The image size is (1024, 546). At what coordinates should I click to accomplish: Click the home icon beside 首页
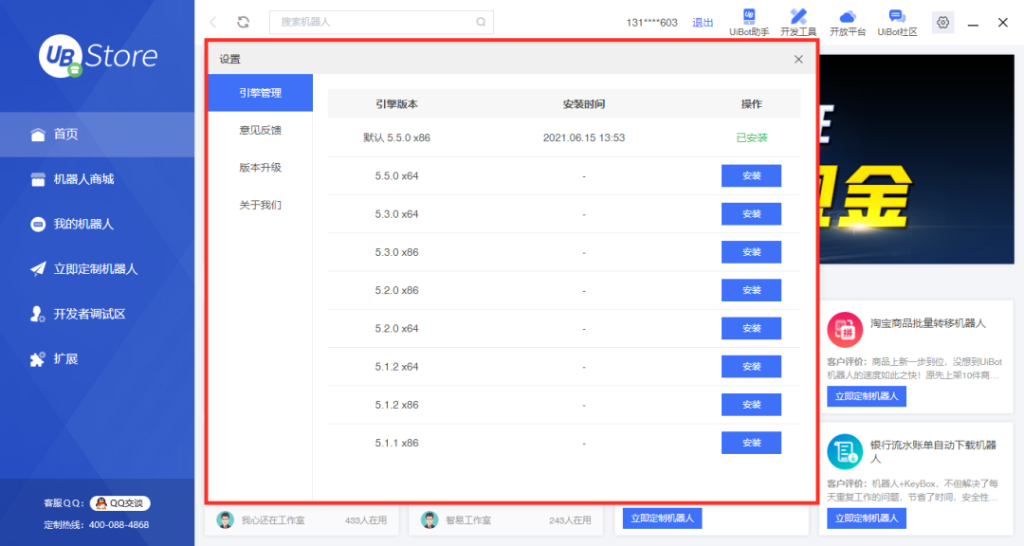click(38, 135)
